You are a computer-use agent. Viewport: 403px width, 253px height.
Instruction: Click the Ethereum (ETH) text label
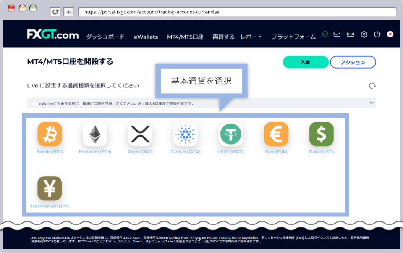click(x=95, y=152)
